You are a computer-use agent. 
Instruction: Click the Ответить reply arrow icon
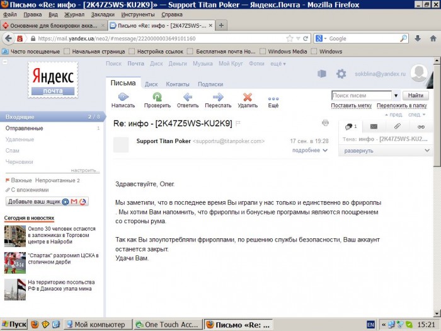[188, 97]
